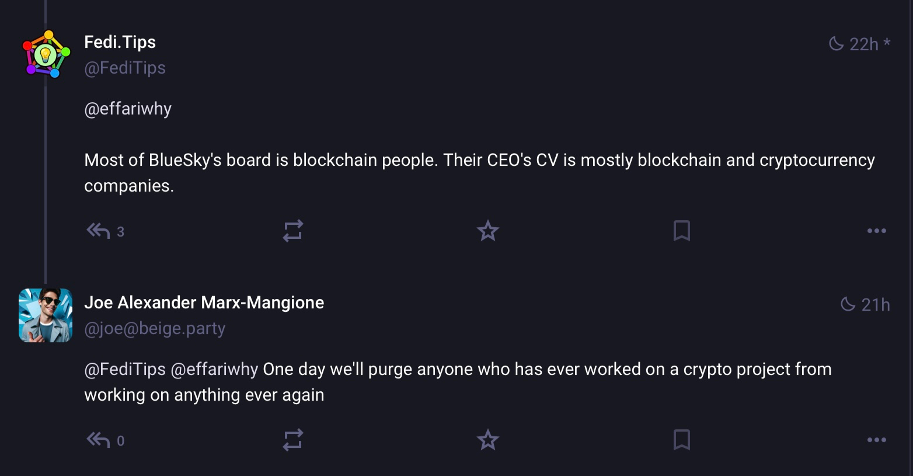This screenshot has width=913, height=476.
Task: Favorite the Fedi.Tips post with star
Action: pyautogui.click(x=487, y=231)
